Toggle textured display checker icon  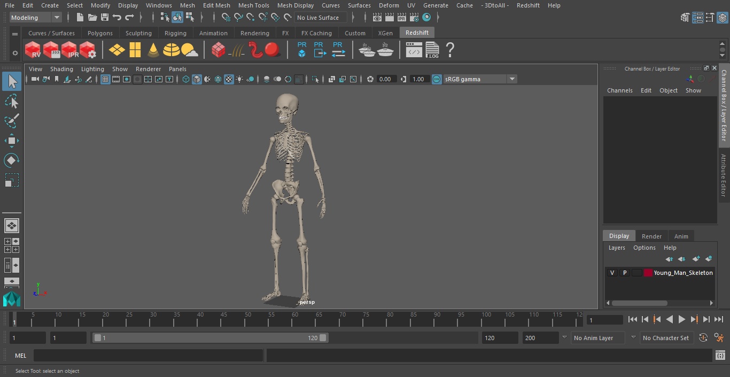pos(229,79)
